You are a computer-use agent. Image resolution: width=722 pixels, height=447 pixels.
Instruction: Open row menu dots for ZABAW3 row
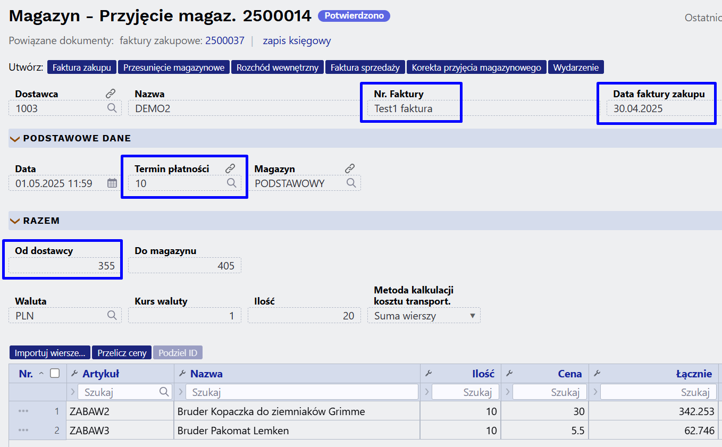coord(23,431)
